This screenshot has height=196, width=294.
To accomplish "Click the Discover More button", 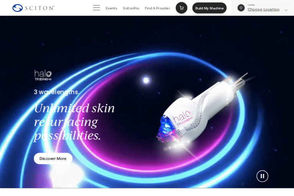I will (53, 158).
